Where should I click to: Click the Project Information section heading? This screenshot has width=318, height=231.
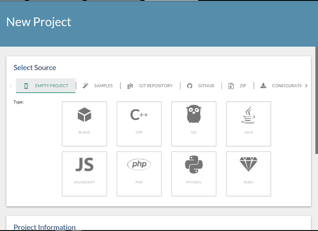[45, 227]
